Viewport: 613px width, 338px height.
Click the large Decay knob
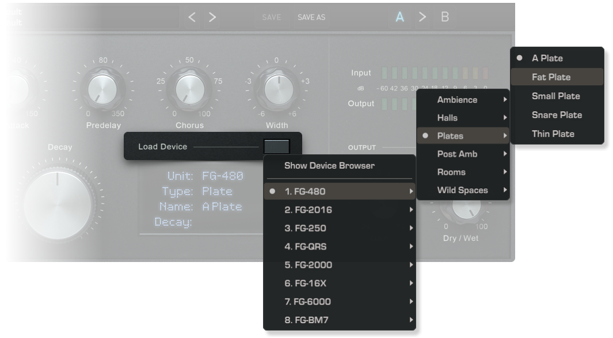click(x=57, y=204)
